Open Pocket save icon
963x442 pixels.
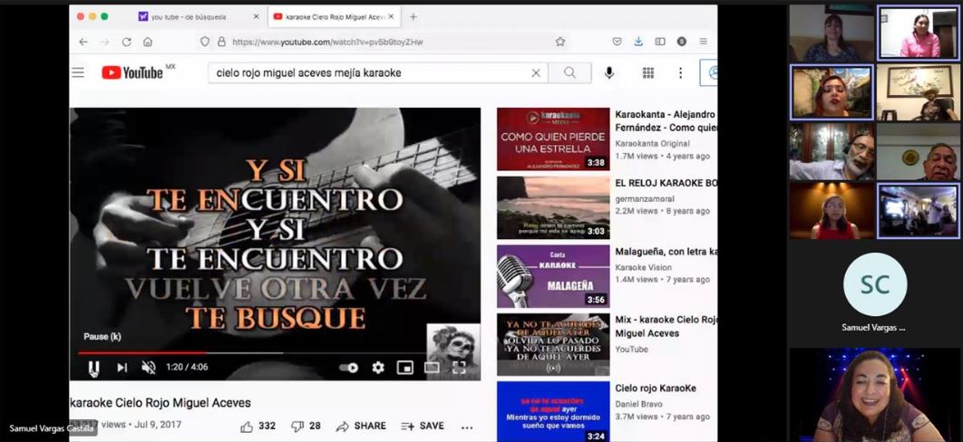point(618,42)
